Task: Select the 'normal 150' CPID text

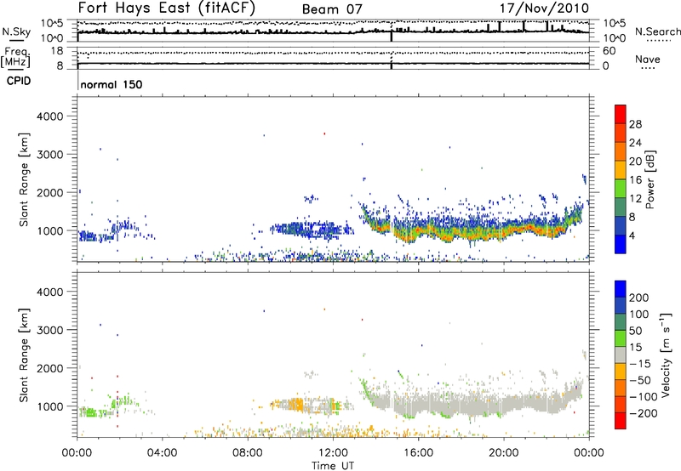Action: 112,84
